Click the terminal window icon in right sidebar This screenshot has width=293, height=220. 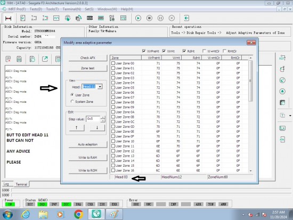click(282, 128)
